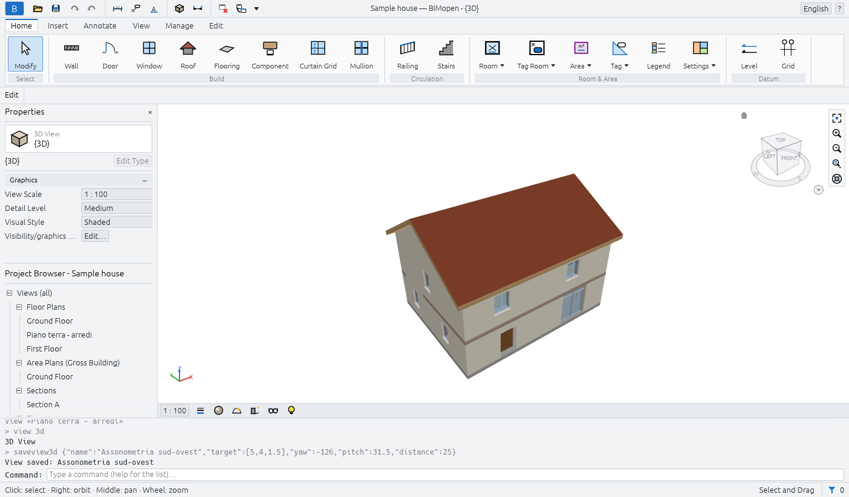Click the save disk icon
The image size is (849, 497).
coord(56,8)
